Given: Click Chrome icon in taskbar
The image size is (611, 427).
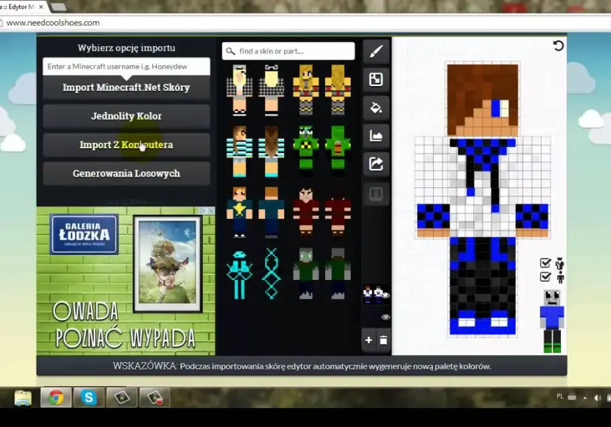Looking at the screenshot, I should [x=56, y=398].
